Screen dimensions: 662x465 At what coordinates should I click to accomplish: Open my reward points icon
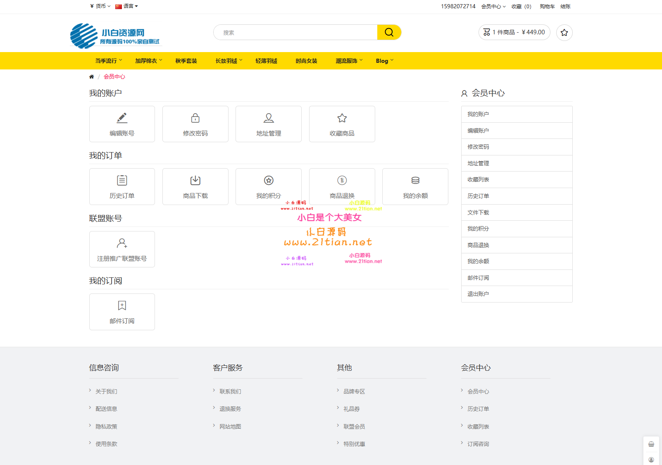(x=269, y=181)
